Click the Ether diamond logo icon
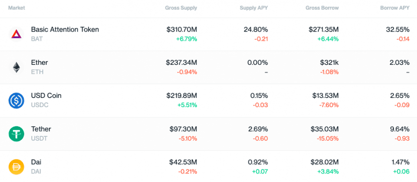The width and height of the screenshot is (417, 182). [16, 67]
